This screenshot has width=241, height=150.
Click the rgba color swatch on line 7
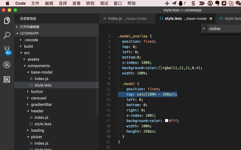(160, 68)
